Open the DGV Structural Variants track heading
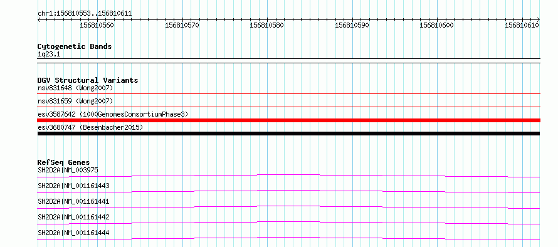The height and width of the screenshot is (247, 558). [x=88, y=80]
